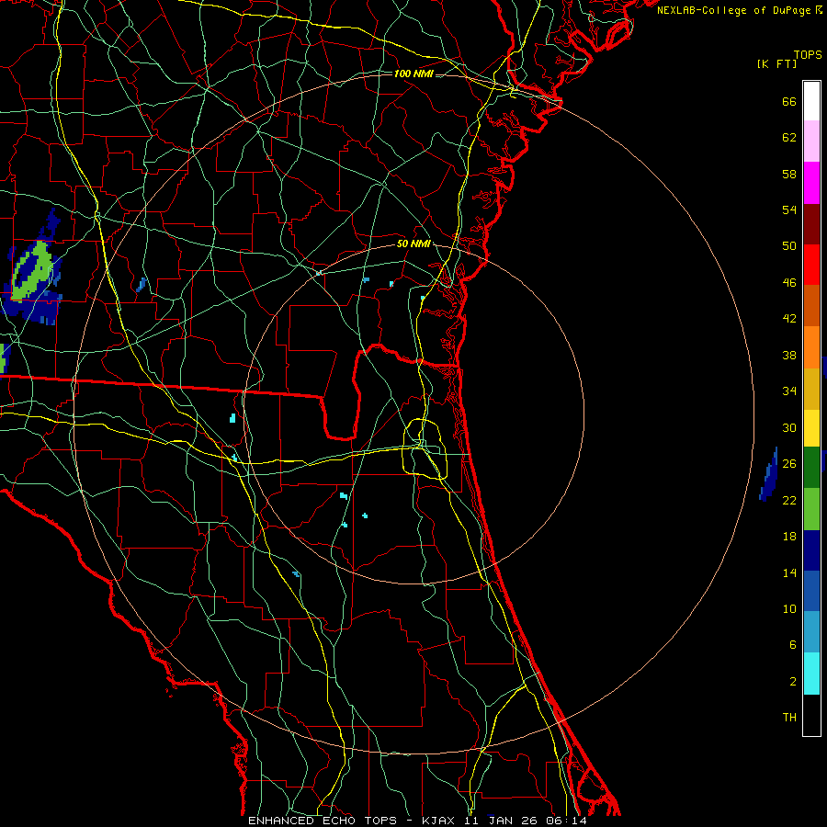Click the KJAX radar site identifier

(x=440, y=821)
